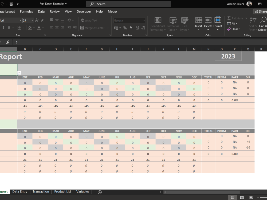The width and height of the screenshot is (267, 200).
Task: Open the General number format dropdown
Action: [x=144, y=20]
